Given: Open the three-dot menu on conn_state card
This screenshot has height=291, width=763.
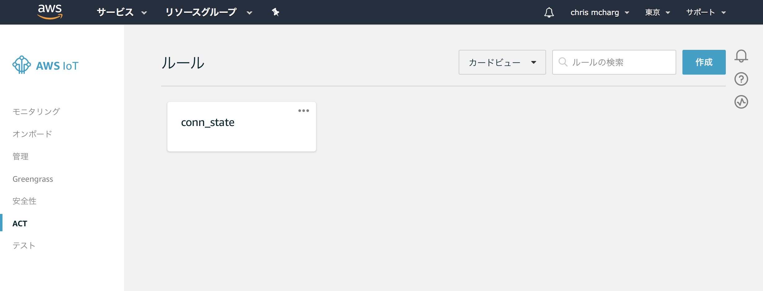Looking at the screenshot, I should tap(303, 111).
